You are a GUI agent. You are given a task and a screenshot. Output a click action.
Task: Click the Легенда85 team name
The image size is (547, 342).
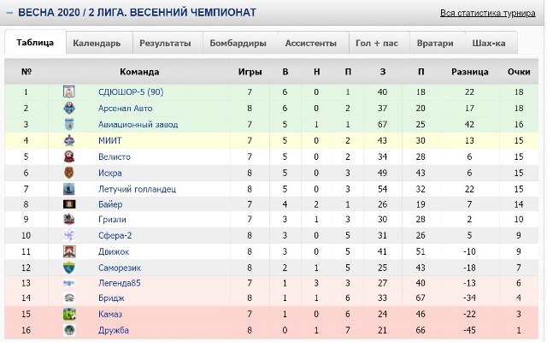[x=120, y=283]
